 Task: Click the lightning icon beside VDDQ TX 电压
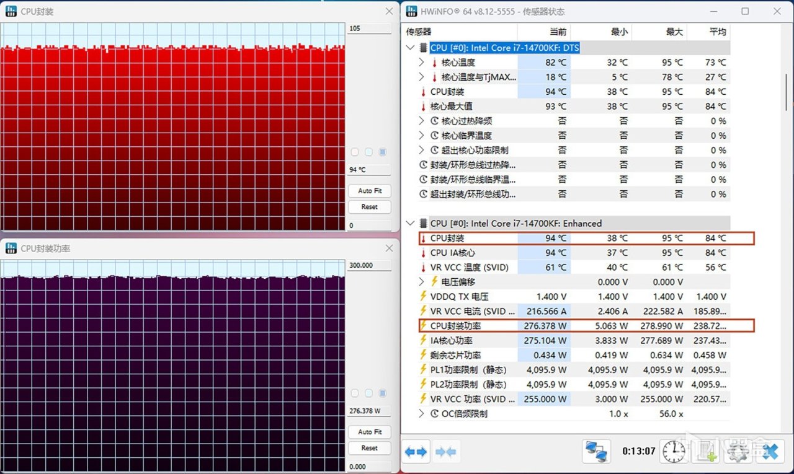pos(424,297)
